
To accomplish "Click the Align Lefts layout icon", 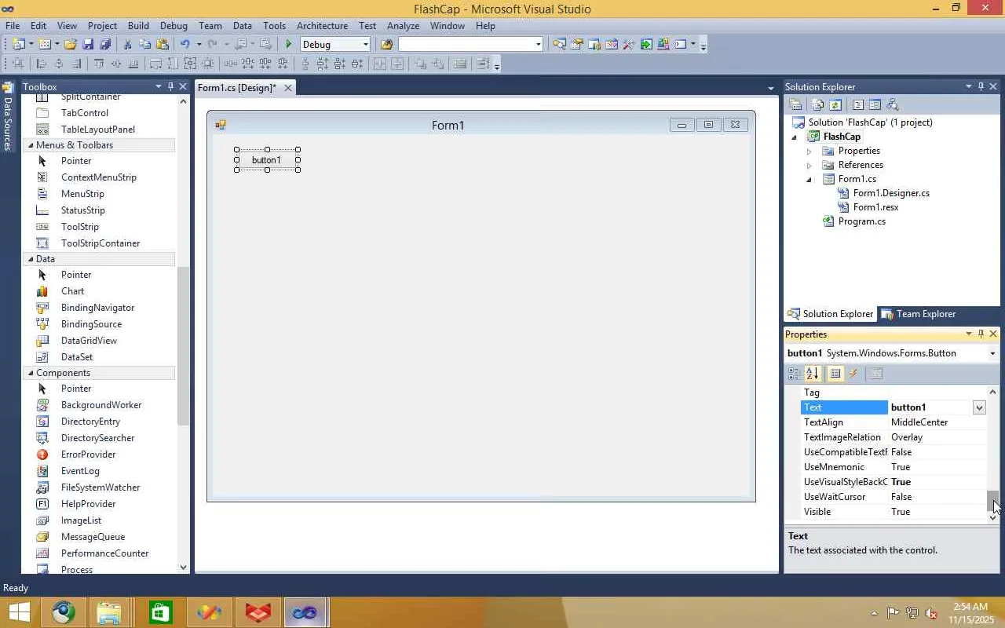I will 42,64.
